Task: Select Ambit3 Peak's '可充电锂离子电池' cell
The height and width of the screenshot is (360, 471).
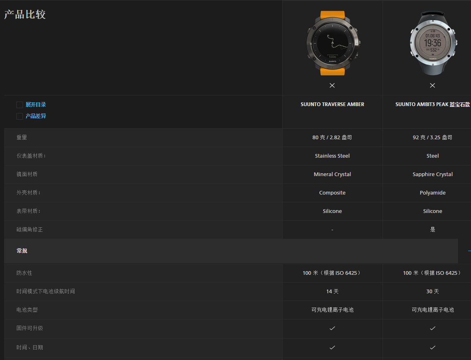Action: (x=433, y=310)
